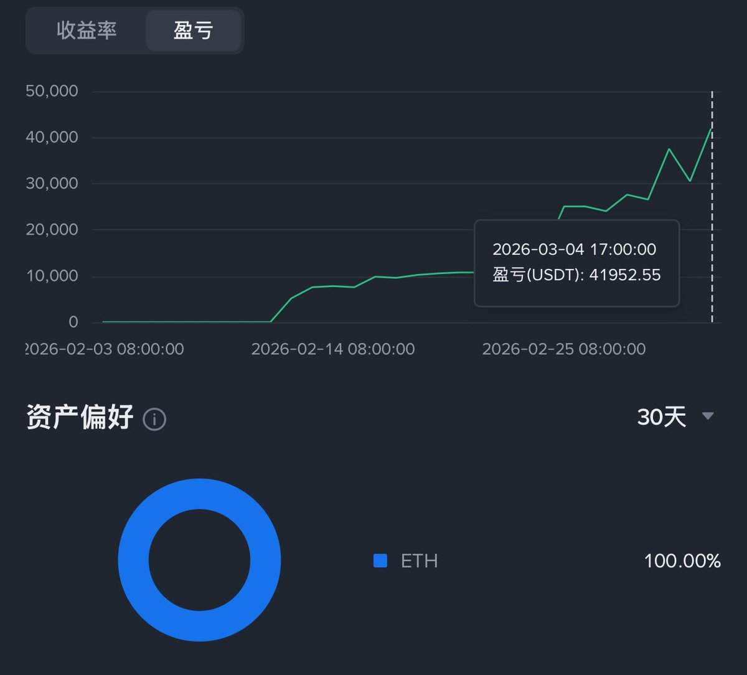Viewport: 747px width, 675px height.
Task: Click the 资产偏好 section heading
Action: (80, 417)
